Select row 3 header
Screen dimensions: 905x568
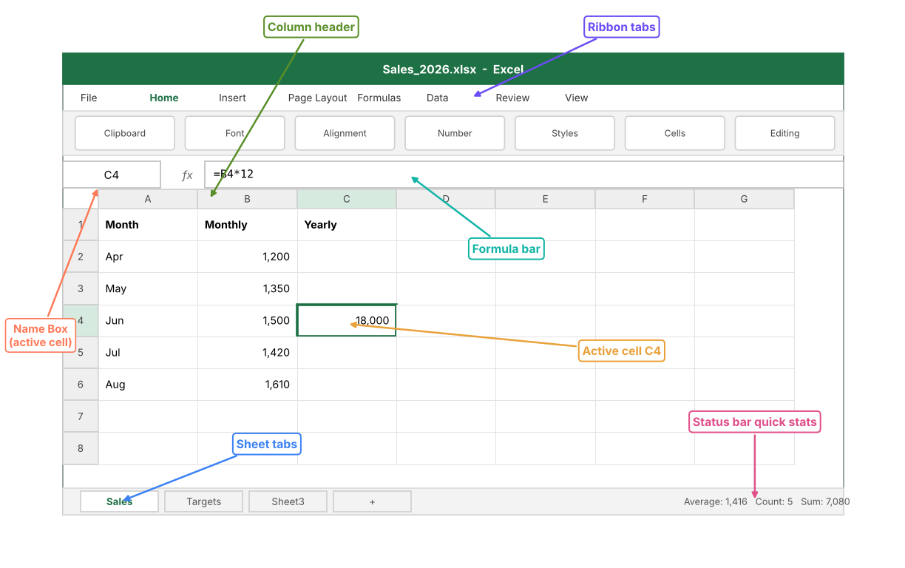click(81, 288)
